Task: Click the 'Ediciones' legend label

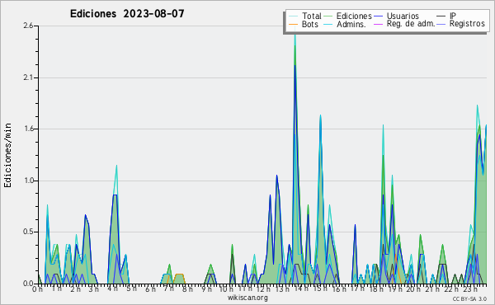Action: (354, 16)
